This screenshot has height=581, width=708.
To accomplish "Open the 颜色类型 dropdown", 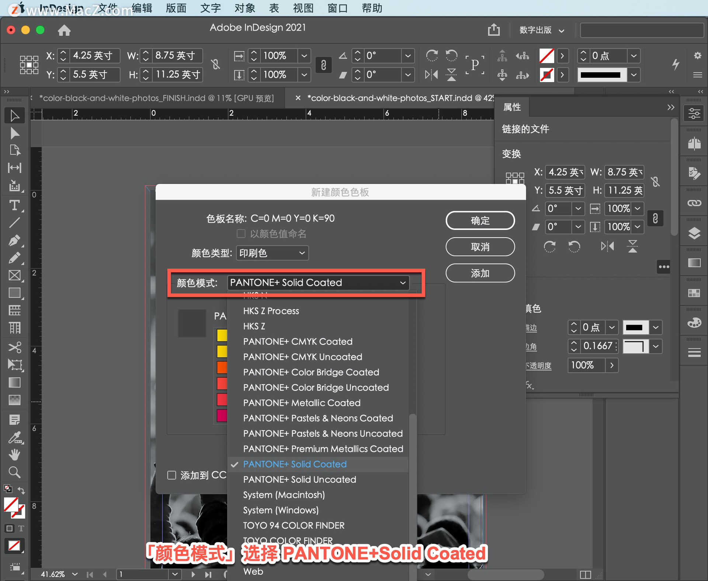I will (272, 253).
